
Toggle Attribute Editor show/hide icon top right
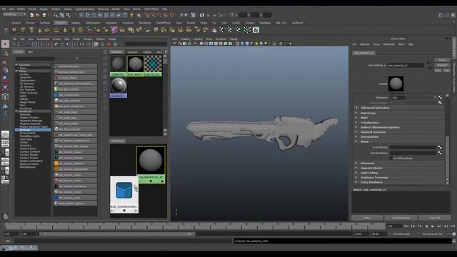441,15
